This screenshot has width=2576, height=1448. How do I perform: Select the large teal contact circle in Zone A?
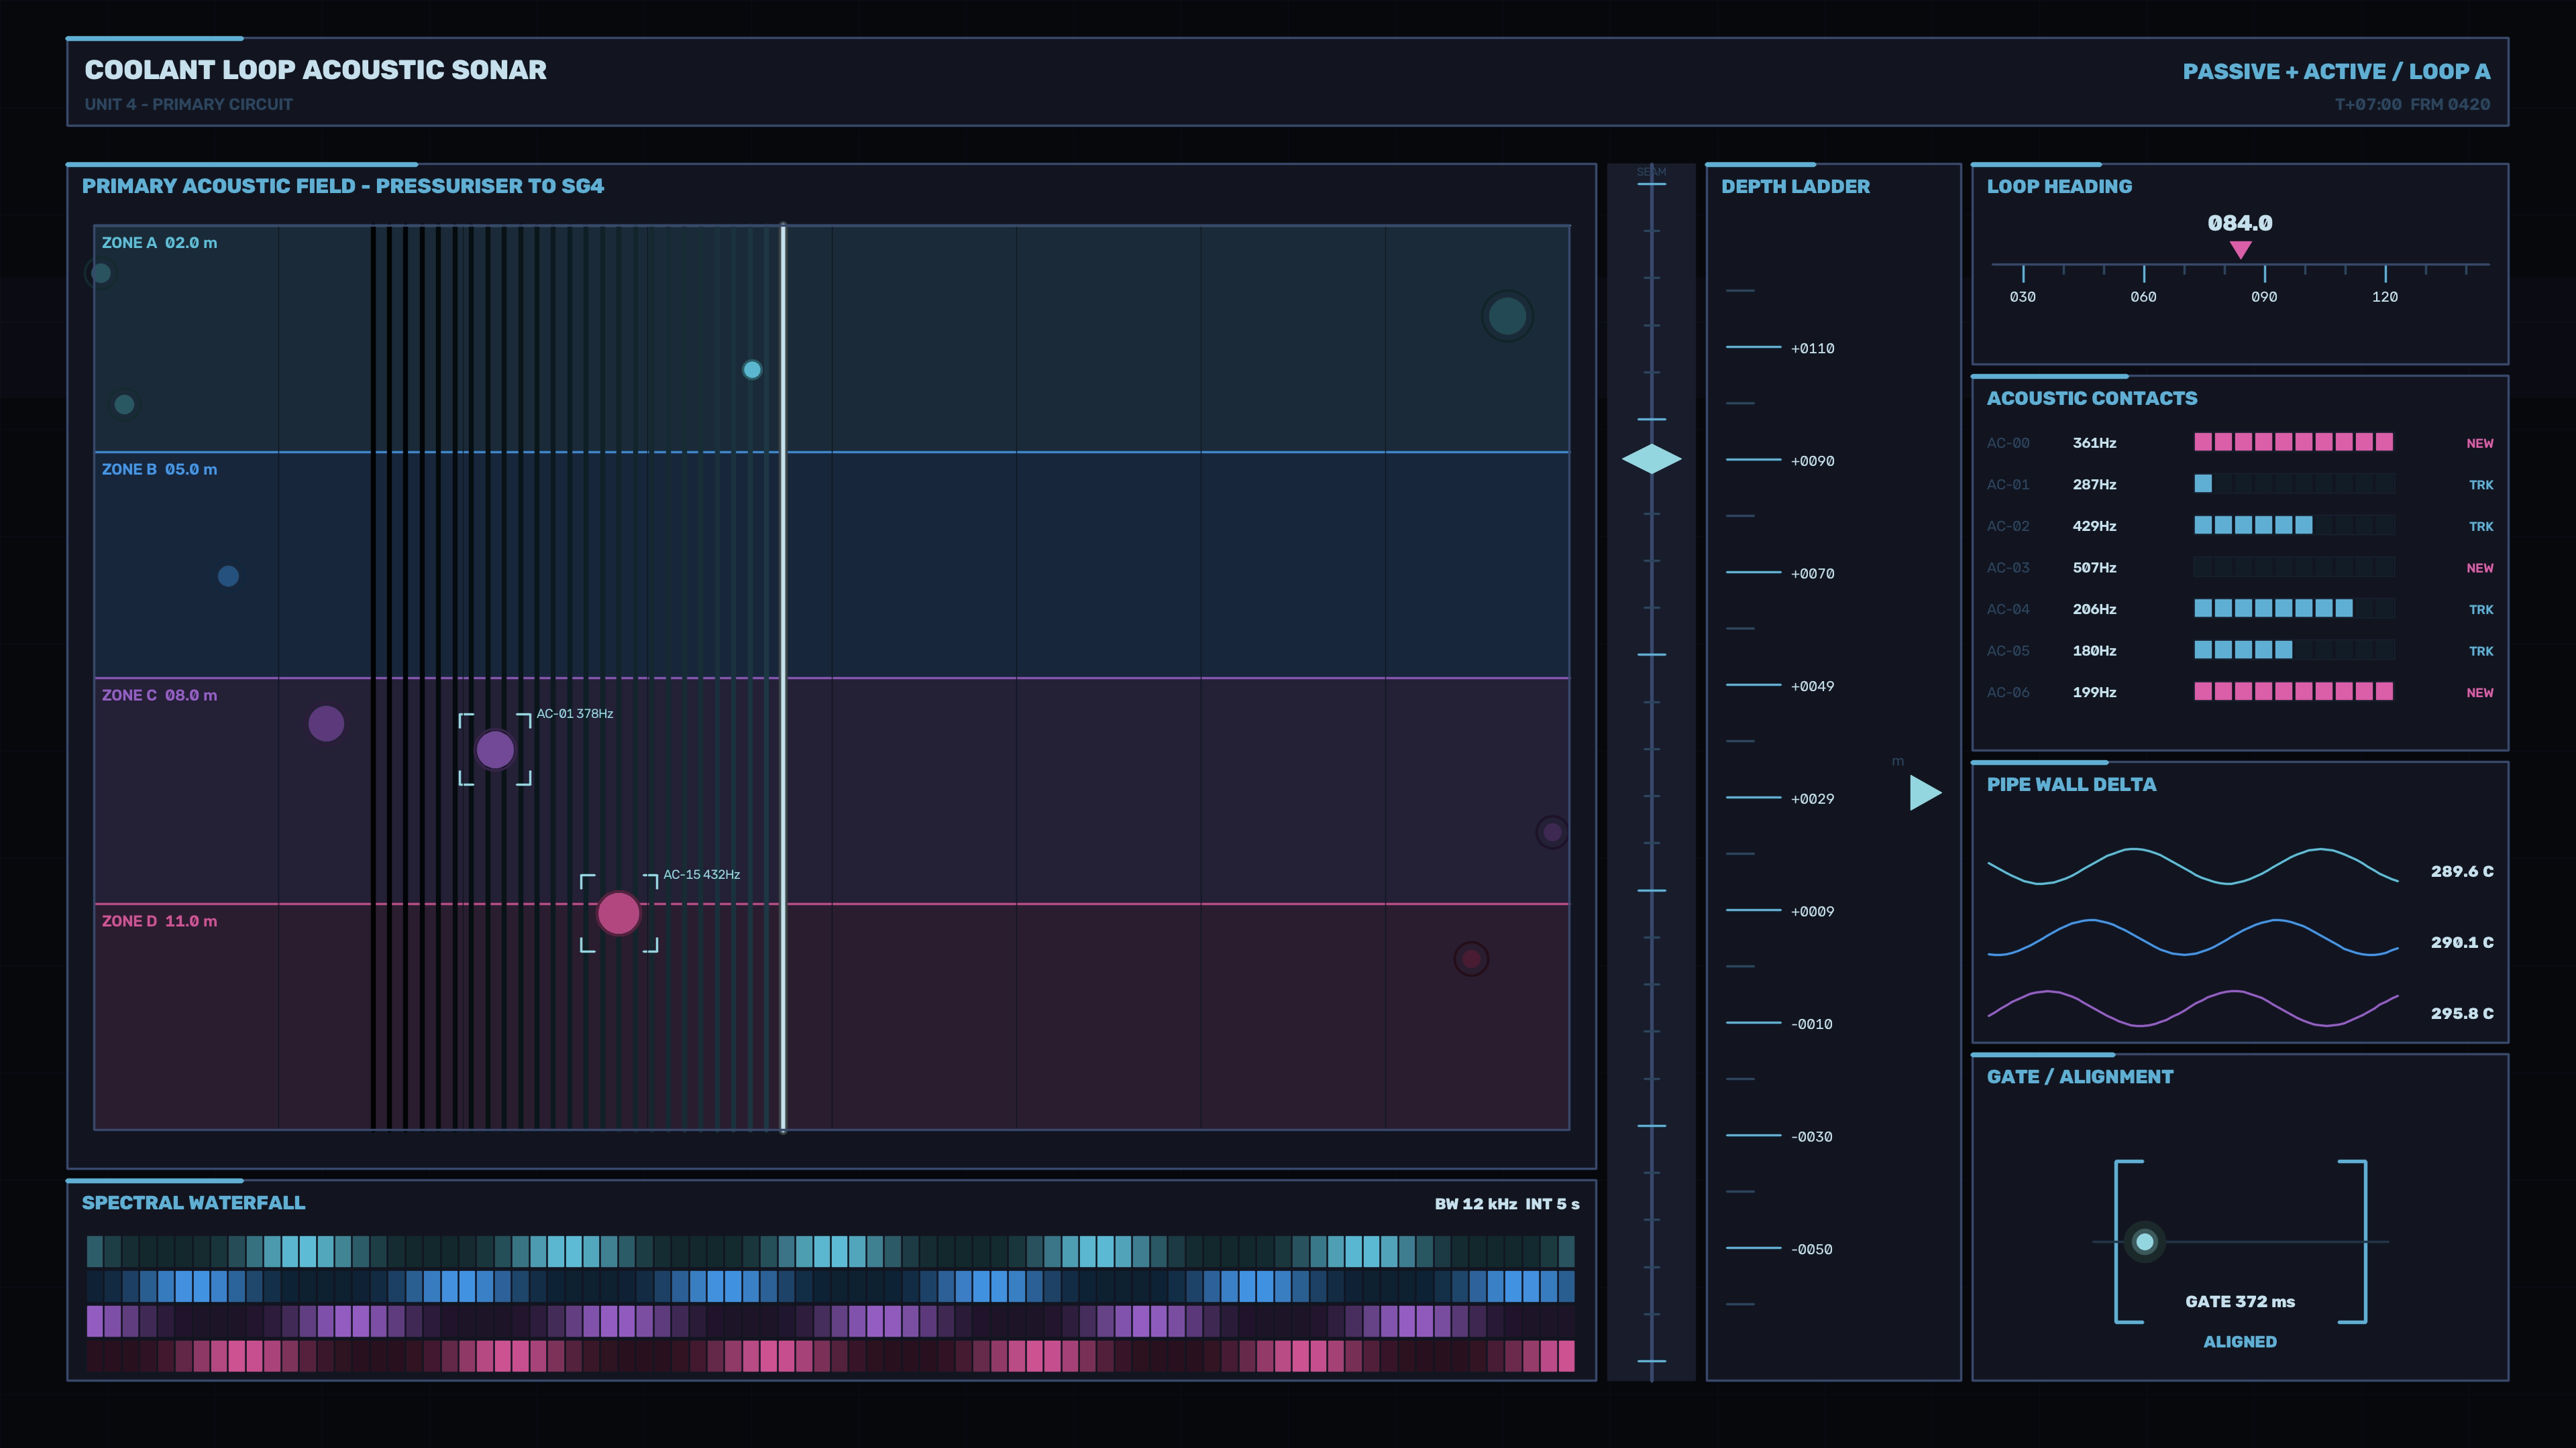click(x=1507, y=316)
